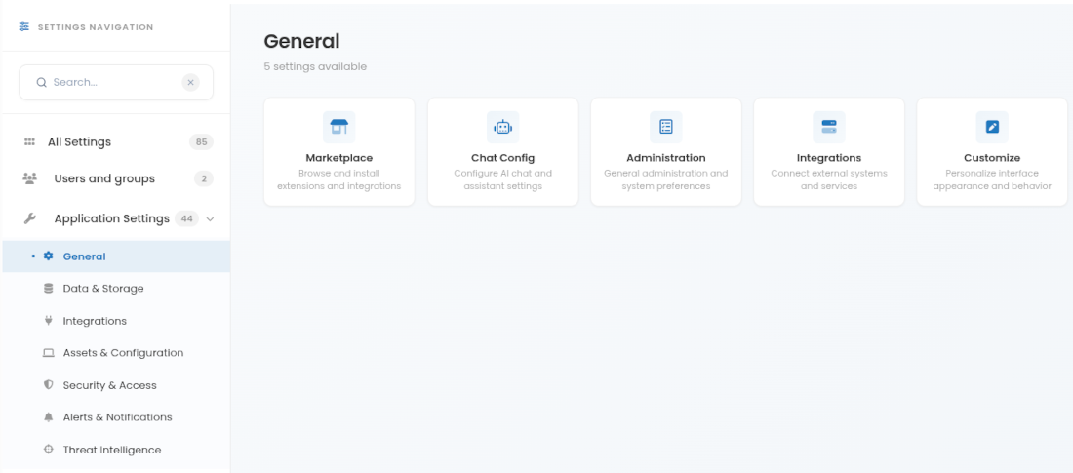
Task: Select the highlighted General menu item
Action: 116,256
